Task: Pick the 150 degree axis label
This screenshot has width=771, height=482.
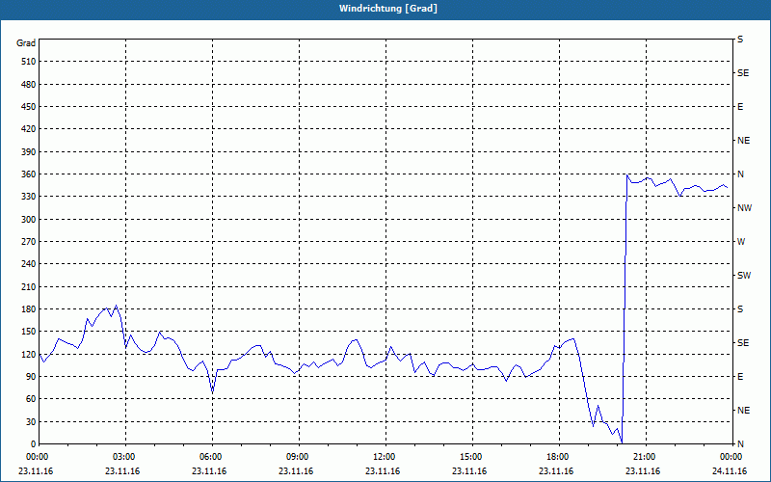Action: pyautogui.click(x=28, y=332)
